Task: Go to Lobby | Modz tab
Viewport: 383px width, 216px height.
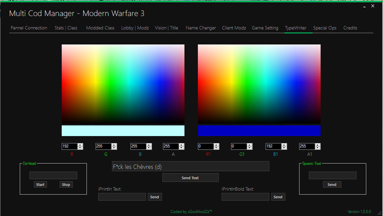Action: (135, 28)
